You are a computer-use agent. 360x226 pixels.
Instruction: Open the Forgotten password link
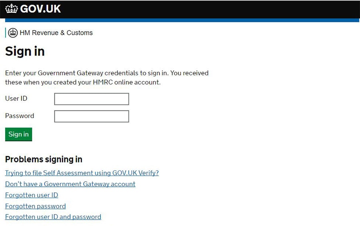[35, 206]
